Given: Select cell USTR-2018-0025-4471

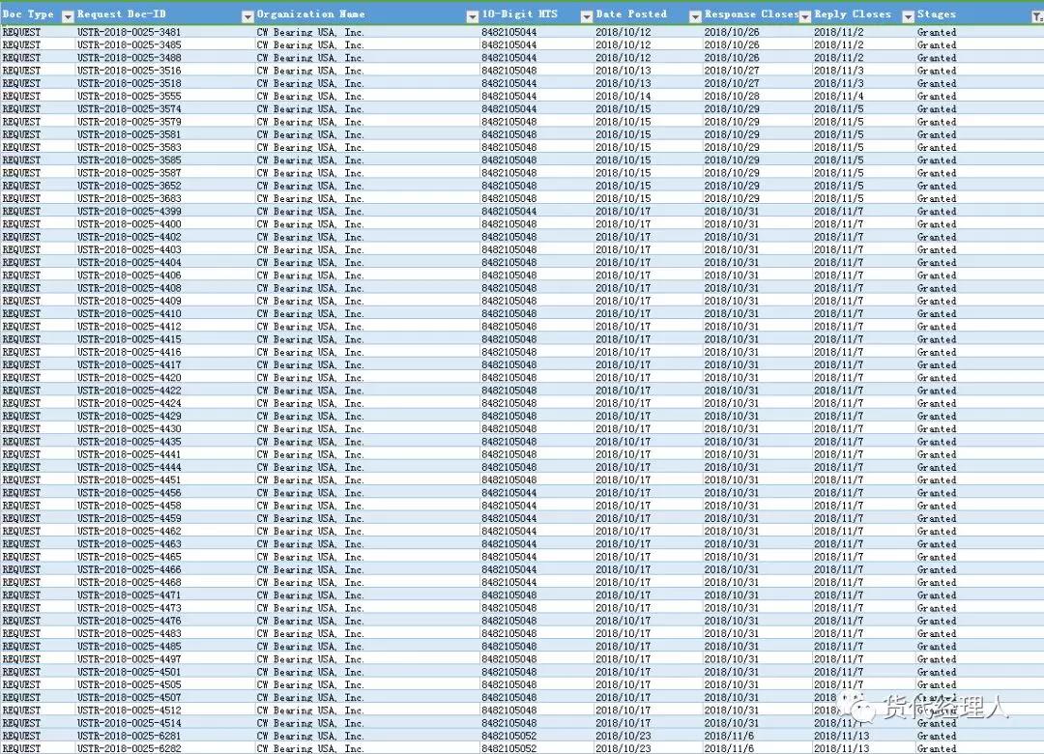Looking at the screenshot, I should pos(130,594).
